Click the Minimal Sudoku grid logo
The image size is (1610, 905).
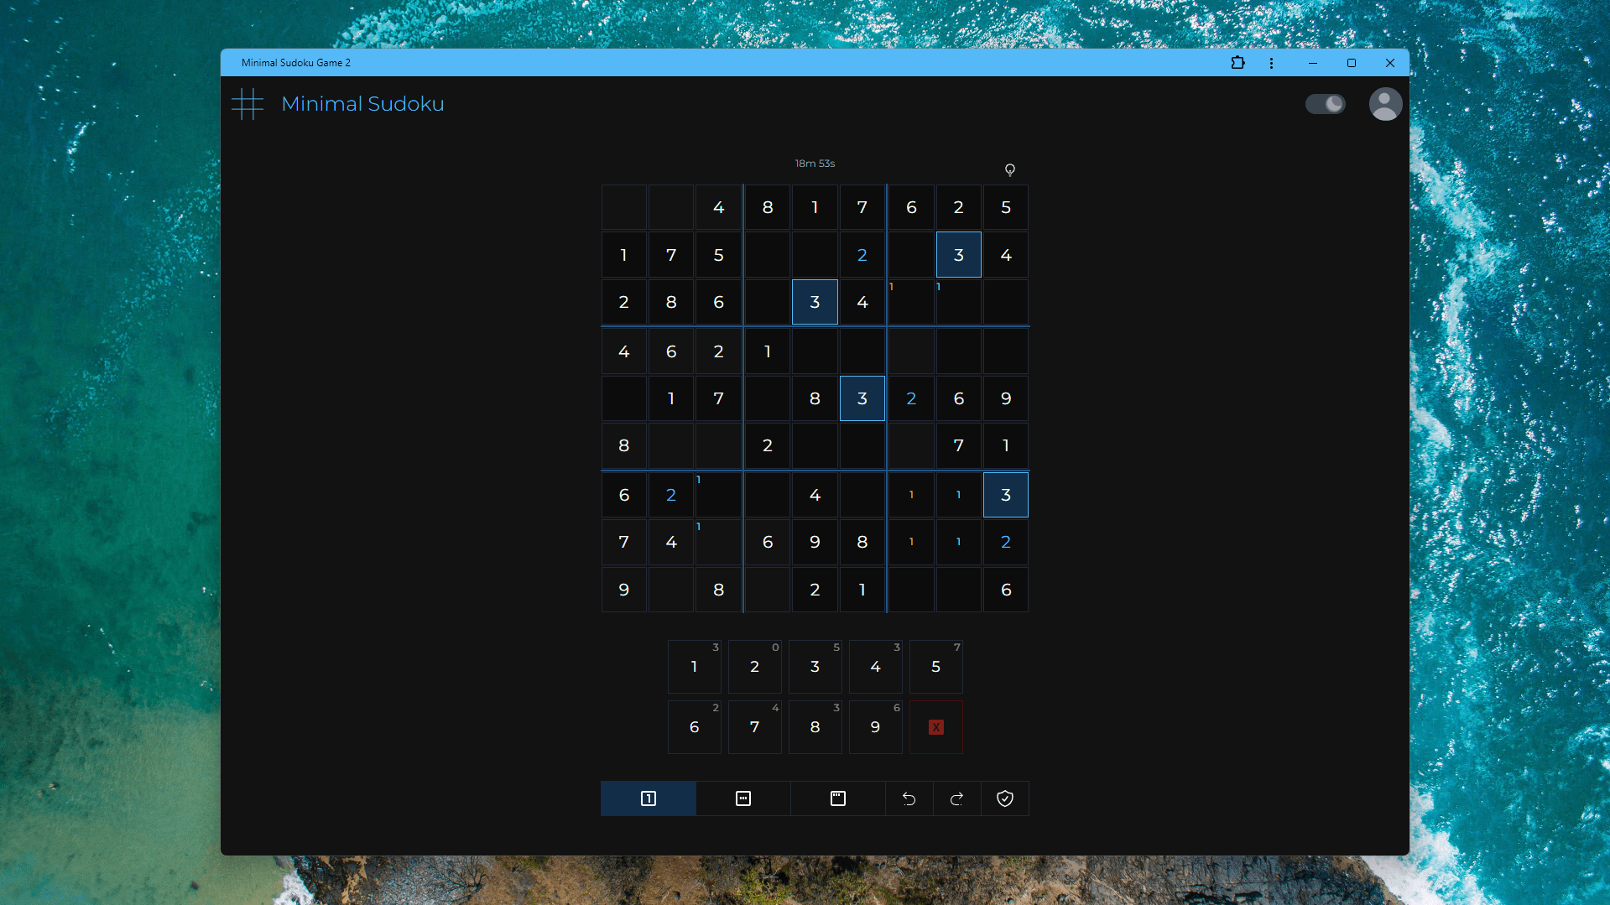pyautogui.click(x=247, y=104)
